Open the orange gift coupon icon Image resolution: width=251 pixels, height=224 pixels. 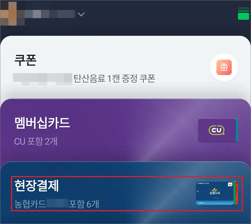click(x=224, y=67)
